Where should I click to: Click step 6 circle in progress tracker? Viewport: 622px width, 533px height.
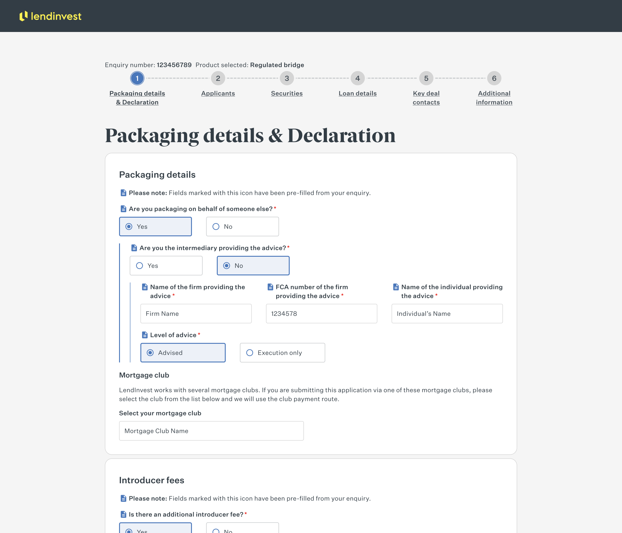click(x=494, y=78)
